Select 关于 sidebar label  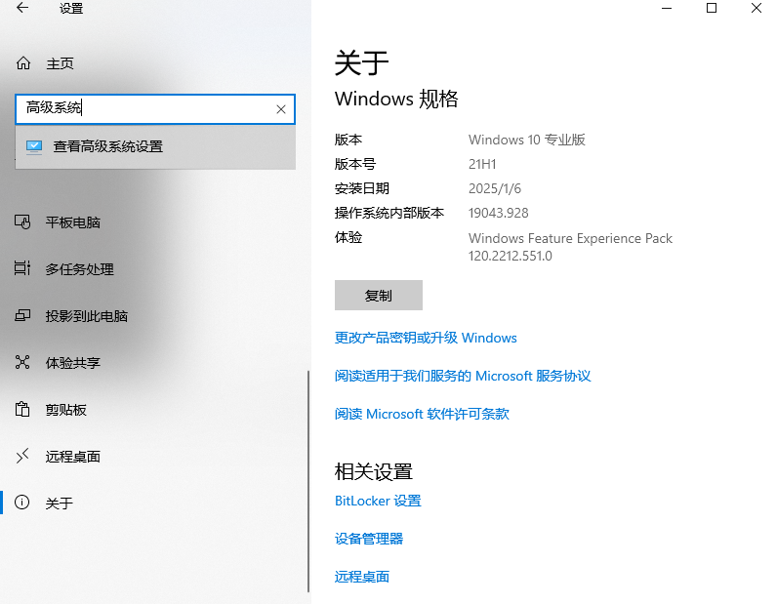[x=59, y=503]
